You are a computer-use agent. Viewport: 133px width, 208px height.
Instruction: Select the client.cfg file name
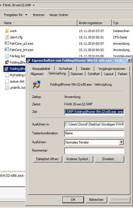pyautogui.click(x=16, y=37)
